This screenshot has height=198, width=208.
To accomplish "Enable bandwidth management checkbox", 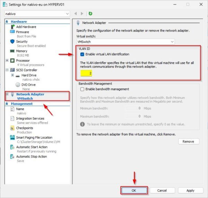I will [x=82, y=89].
